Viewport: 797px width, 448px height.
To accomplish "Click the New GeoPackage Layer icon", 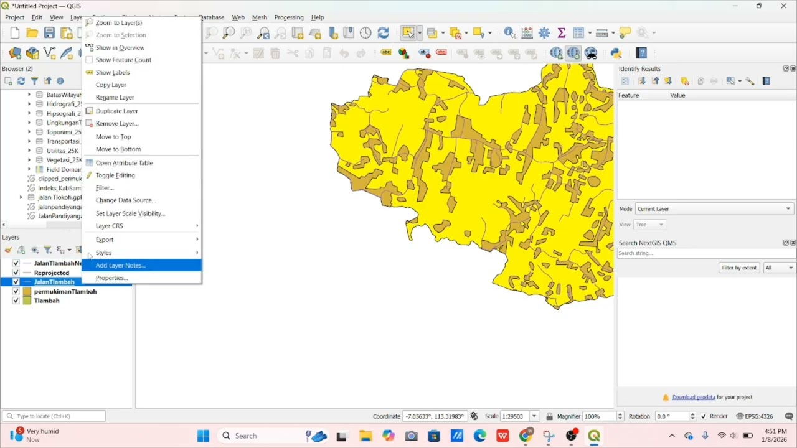I will [32, 54].
